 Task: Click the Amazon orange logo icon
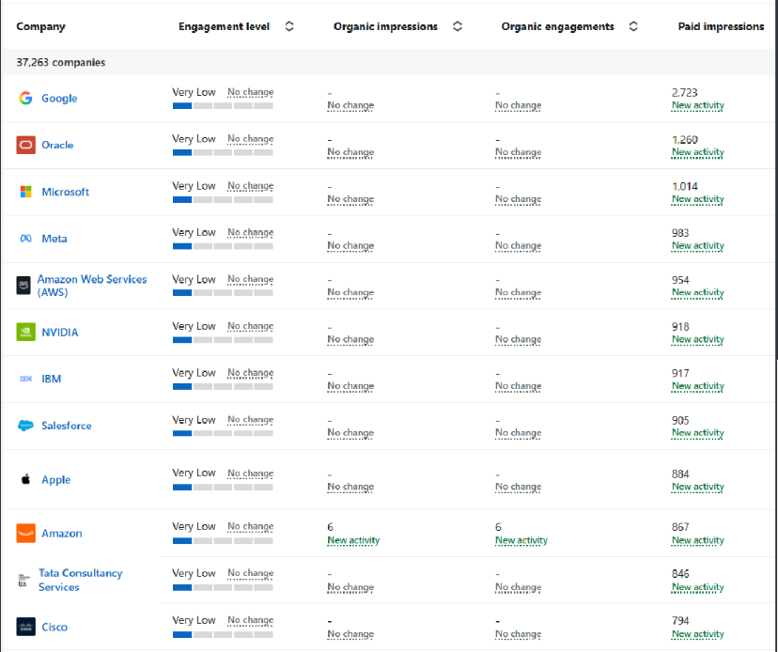coord(25,534)
